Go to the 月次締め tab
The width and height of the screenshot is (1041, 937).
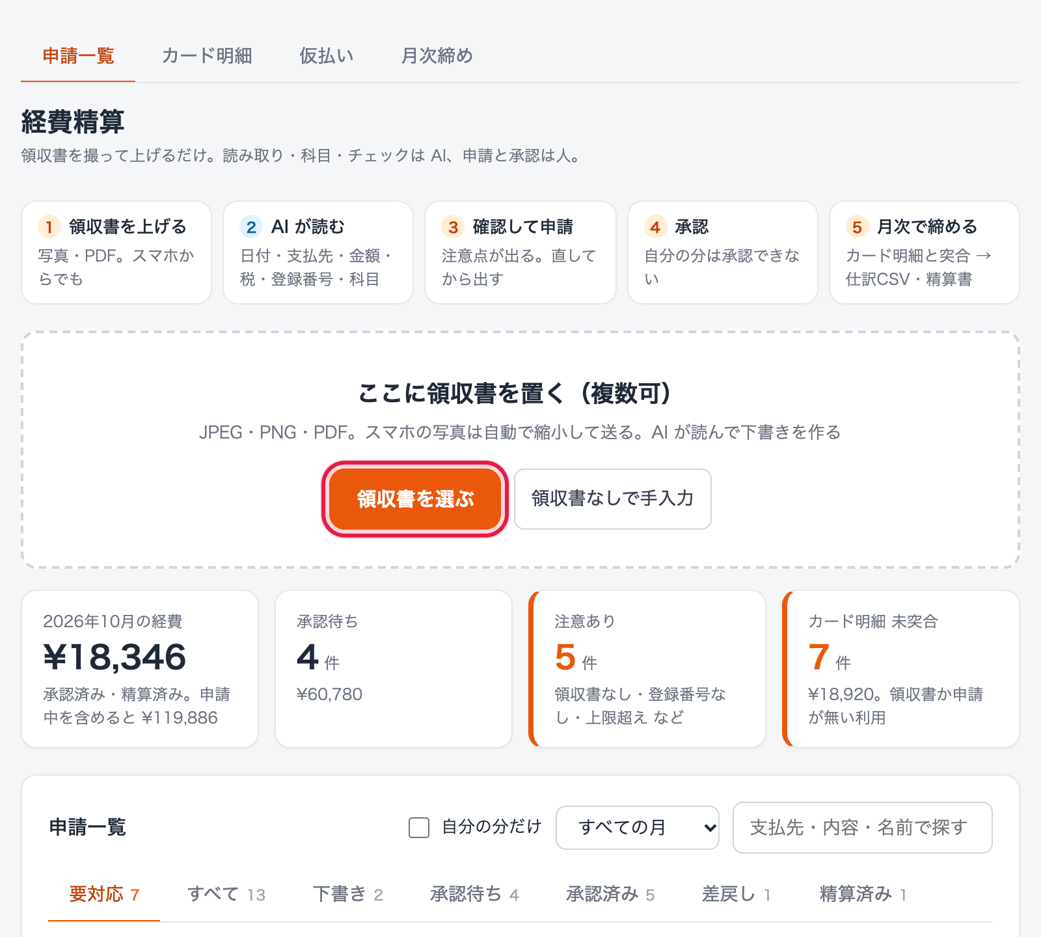(x=437, y=56)
